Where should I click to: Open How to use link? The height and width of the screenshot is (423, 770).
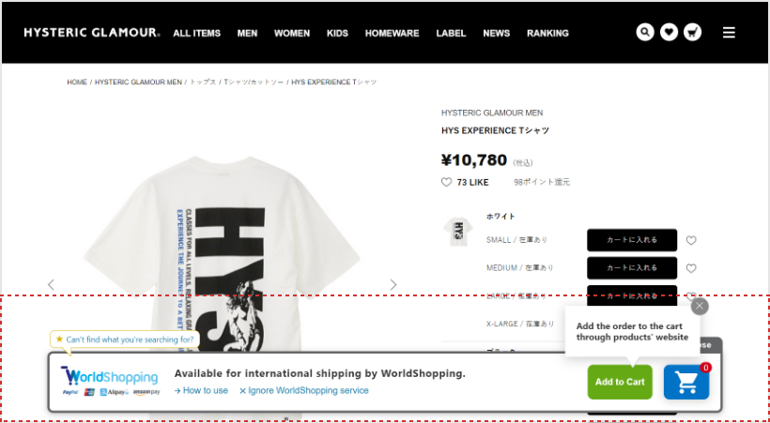[201, 390]
